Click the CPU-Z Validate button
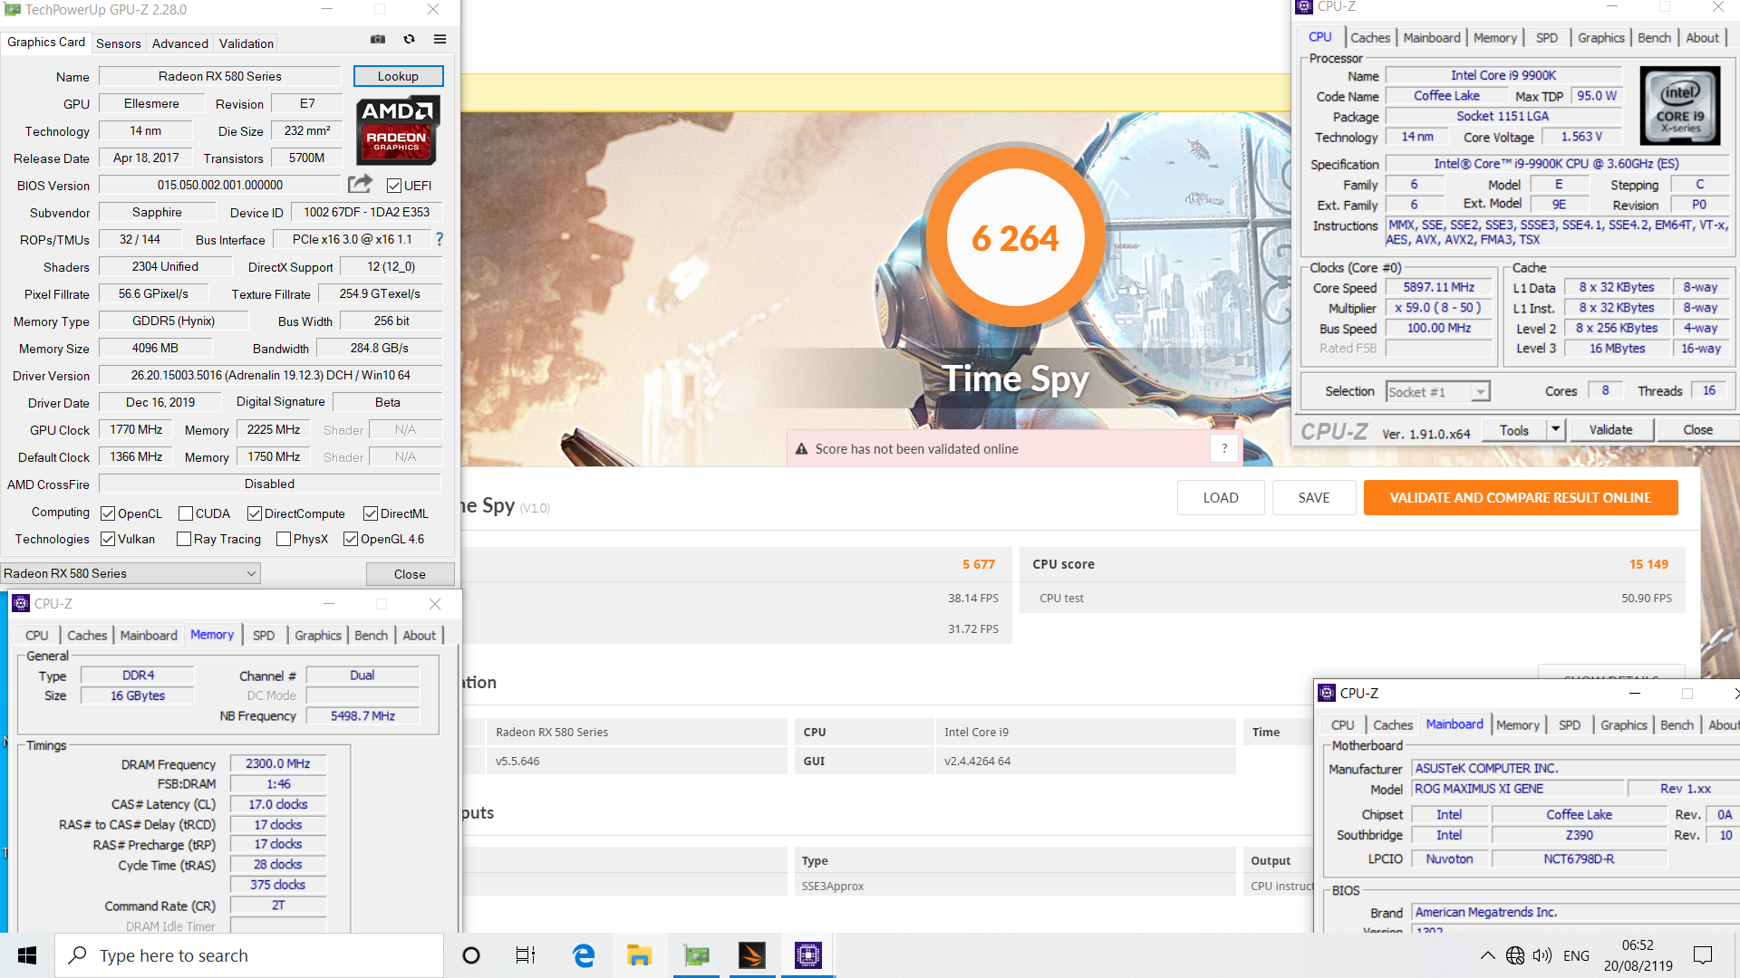 click(x=1610, y=430)
